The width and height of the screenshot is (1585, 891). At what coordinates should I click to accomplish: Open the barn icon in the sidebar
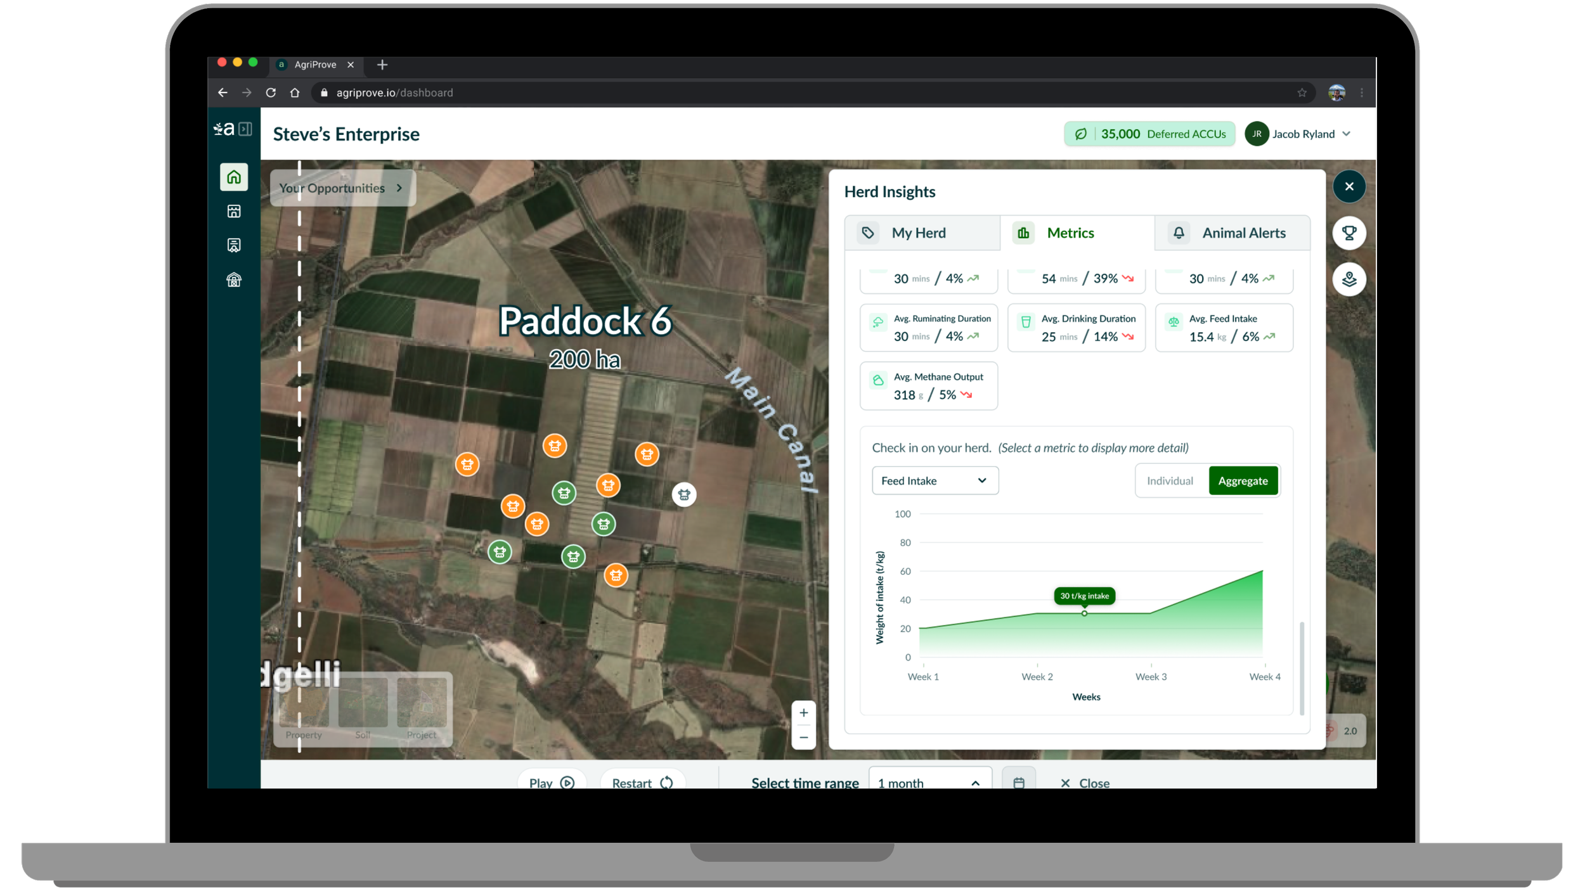[234, 279]
